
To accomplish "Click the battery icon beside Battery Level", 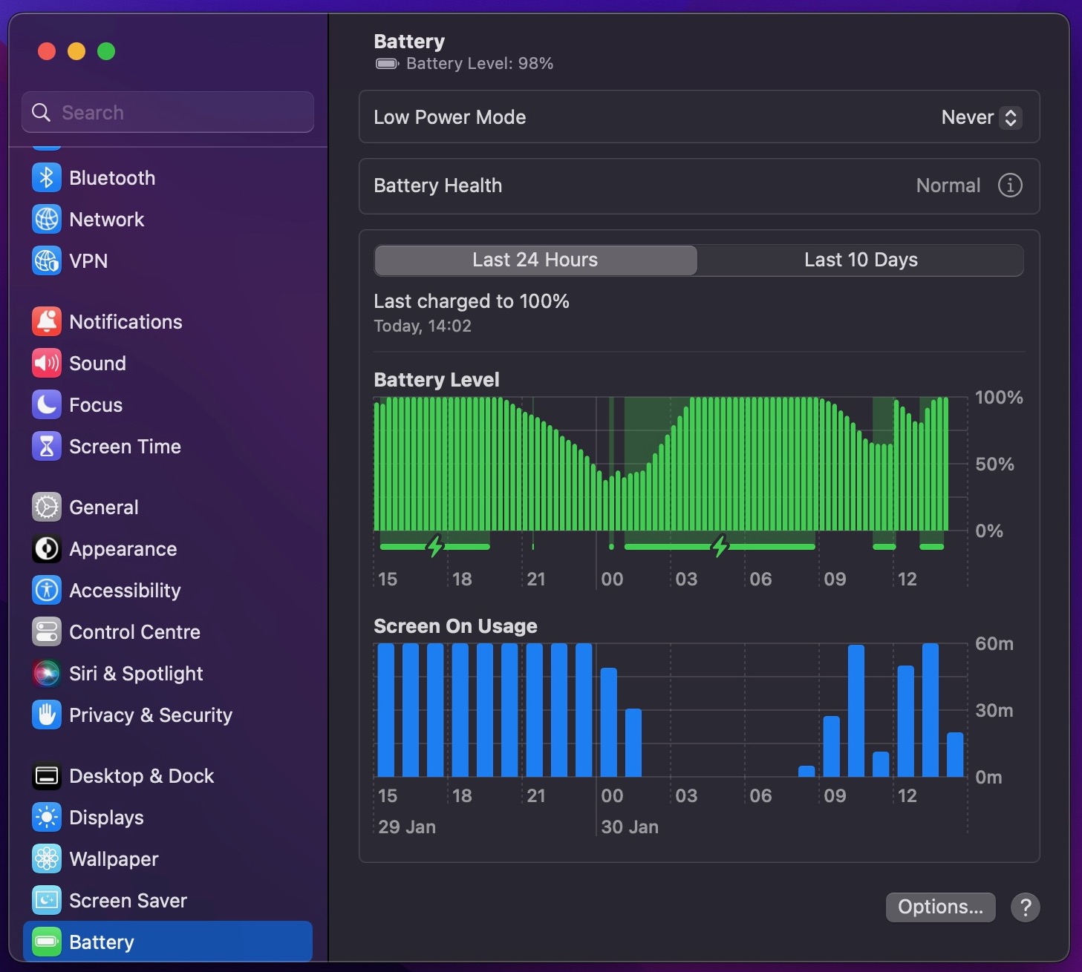I will [x=387, y=64].
